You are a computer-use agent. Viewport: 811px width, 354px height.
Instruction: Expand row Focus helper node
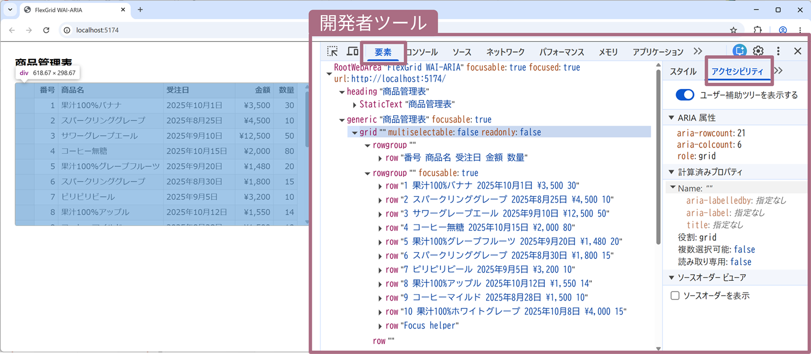[380, 326]
